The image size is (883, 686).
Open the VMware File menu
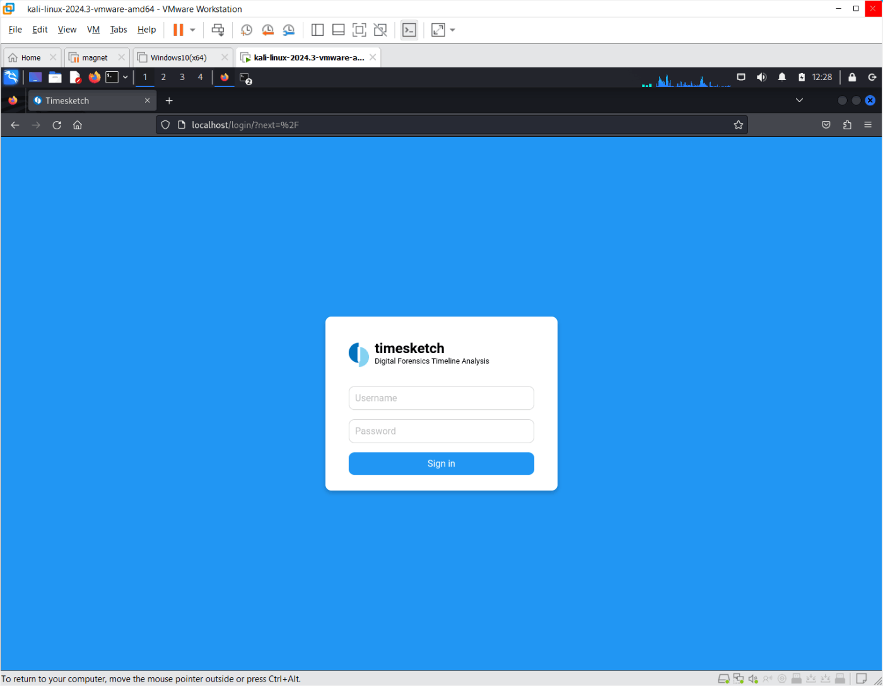pos(15,30)
